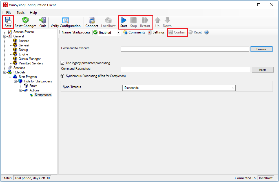The width and height of the screenshot is (279, 182).
Task: Click the Confirm button
Action: [x=177, y=32]
